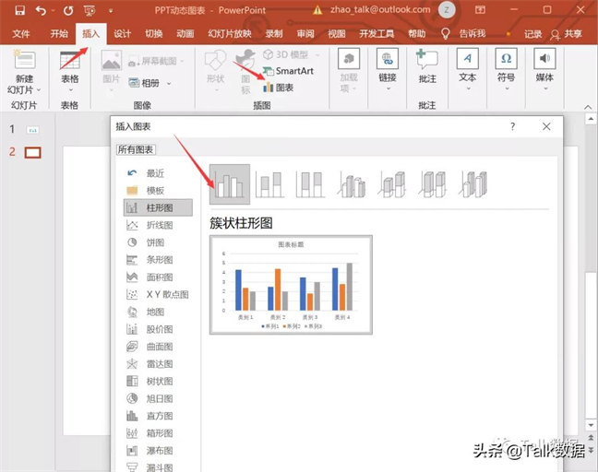Pick the 100% stacked column subtype icon
Image resolution: width=598 pixels, height=472 pixels.
[311, 184]
